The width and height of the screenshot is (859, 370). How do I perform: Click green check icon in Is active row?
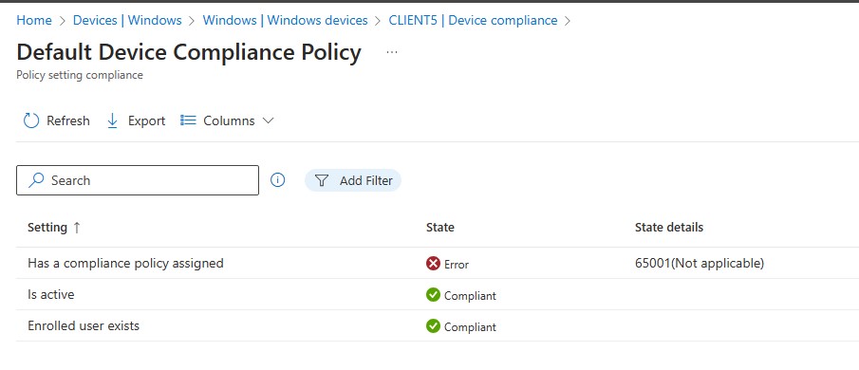pyautogui.click(x=433, y=295)
